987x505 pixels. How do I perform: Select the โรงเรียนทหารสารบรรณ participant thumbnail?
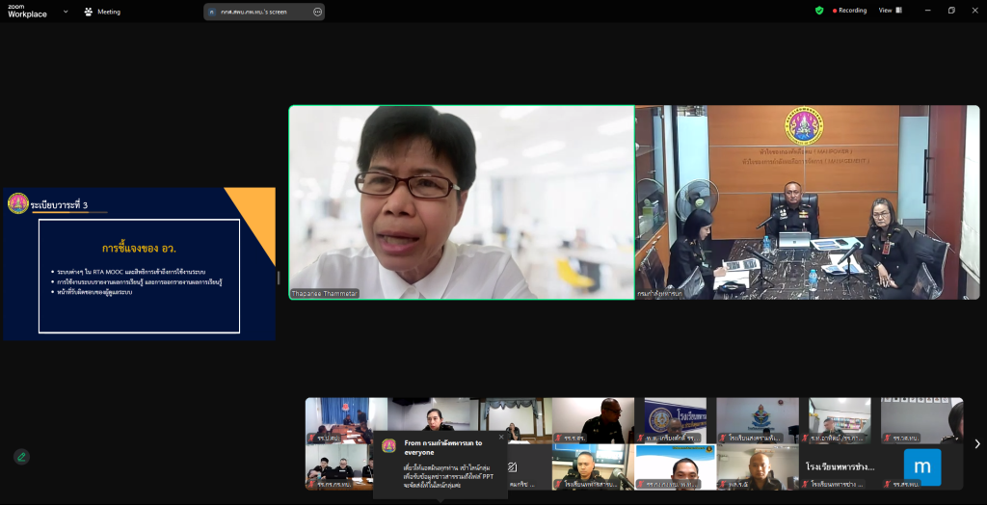coord(593,466)
